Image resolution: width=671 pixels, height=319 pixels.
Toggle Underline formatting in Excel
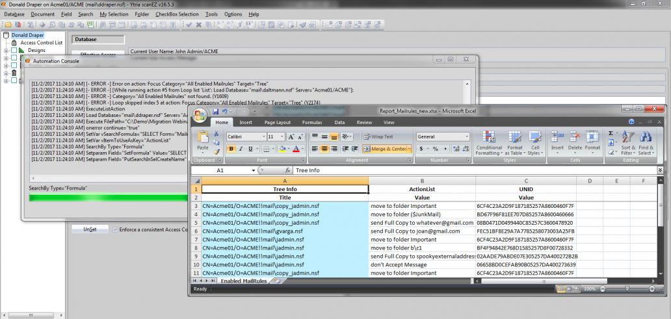pyautogui.click(x=250, y=149)
